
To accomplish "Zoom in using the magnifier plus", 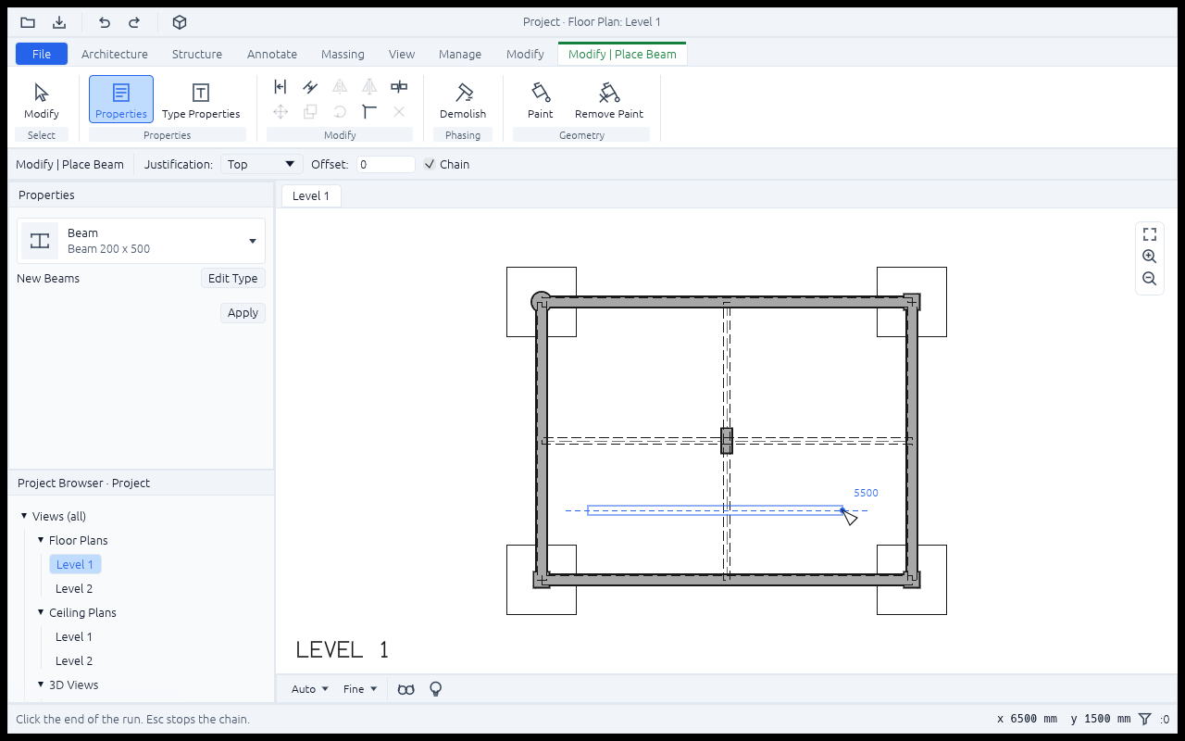I will pos(1150,257).
